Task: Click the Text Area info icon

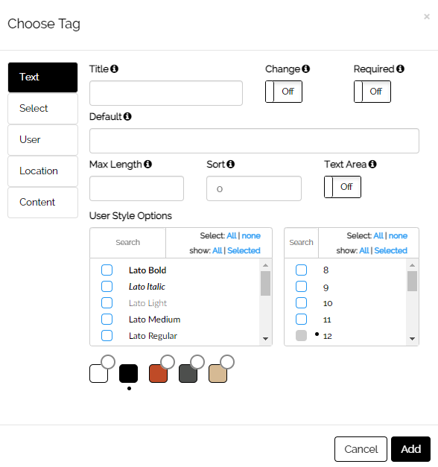Action: pyautogui.click(x=372, y=164)
